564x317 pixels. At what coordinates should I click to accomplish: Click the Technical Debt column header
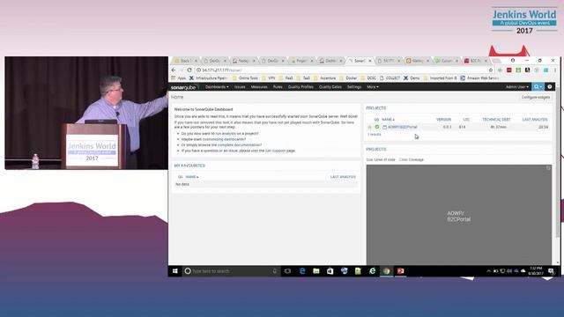click(496, 120)
